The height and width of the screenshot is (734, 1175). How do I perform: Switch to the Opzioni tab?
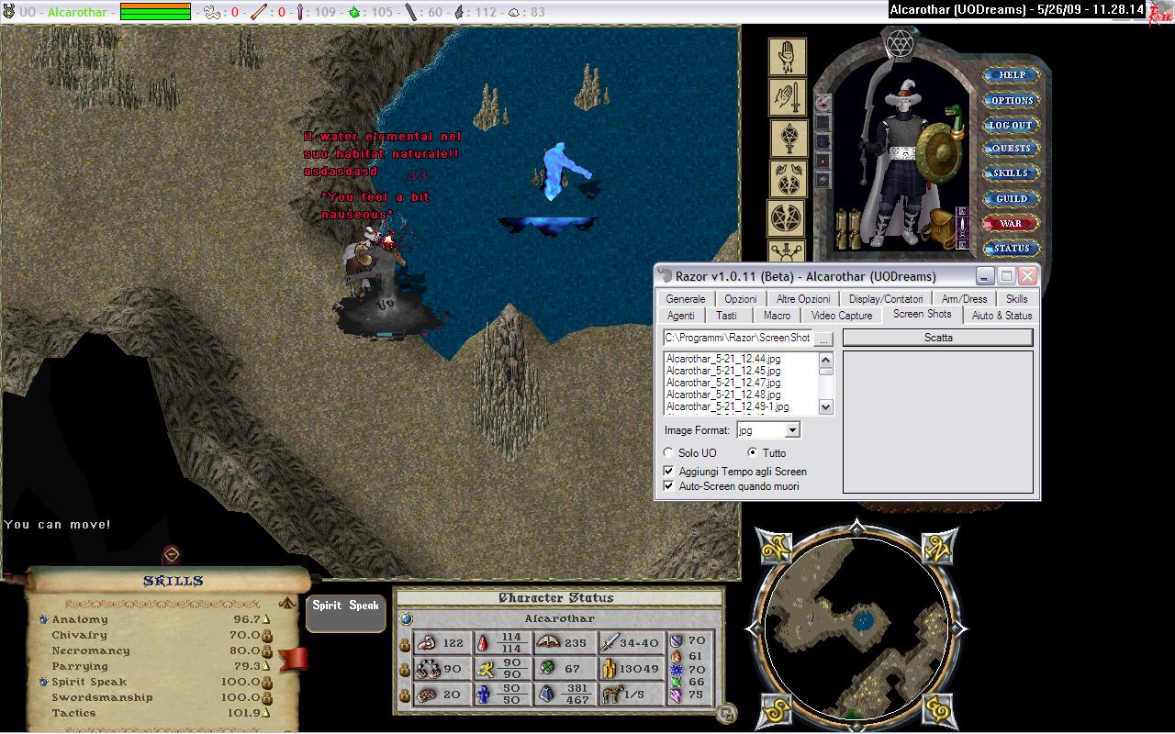[741, 298]
